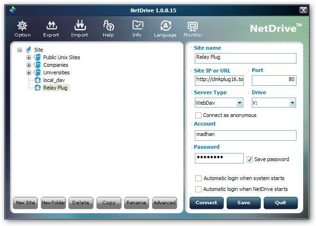Expand the Public Unix Sites folder
Screen dimensions: 316x226
[x=29, y=57]
